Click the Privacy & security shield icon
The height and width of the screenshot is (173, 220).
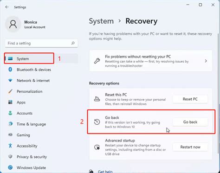click(10, 156)
